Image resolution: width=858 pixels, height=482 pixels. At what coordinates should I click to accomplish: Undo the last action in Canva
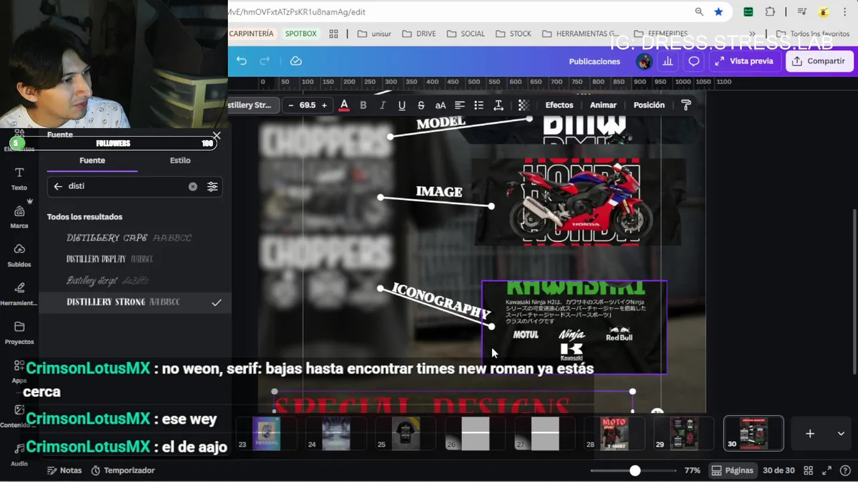241,61
